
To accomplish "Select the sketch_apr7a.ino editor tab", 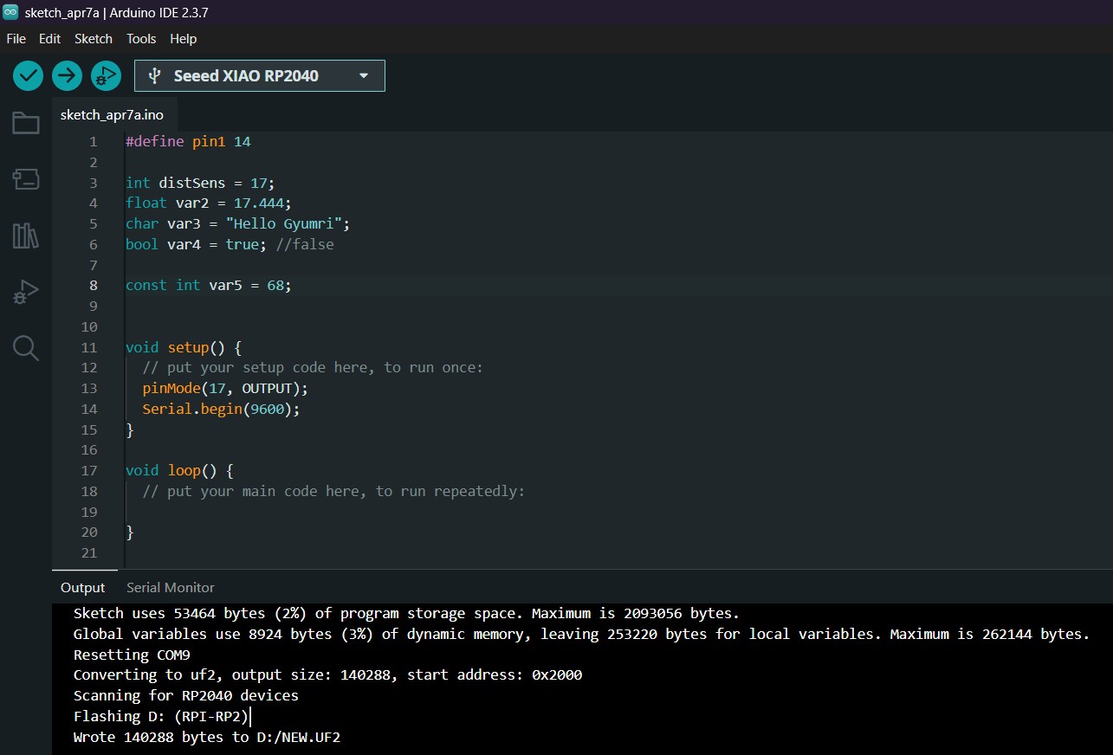I will 112,114.
